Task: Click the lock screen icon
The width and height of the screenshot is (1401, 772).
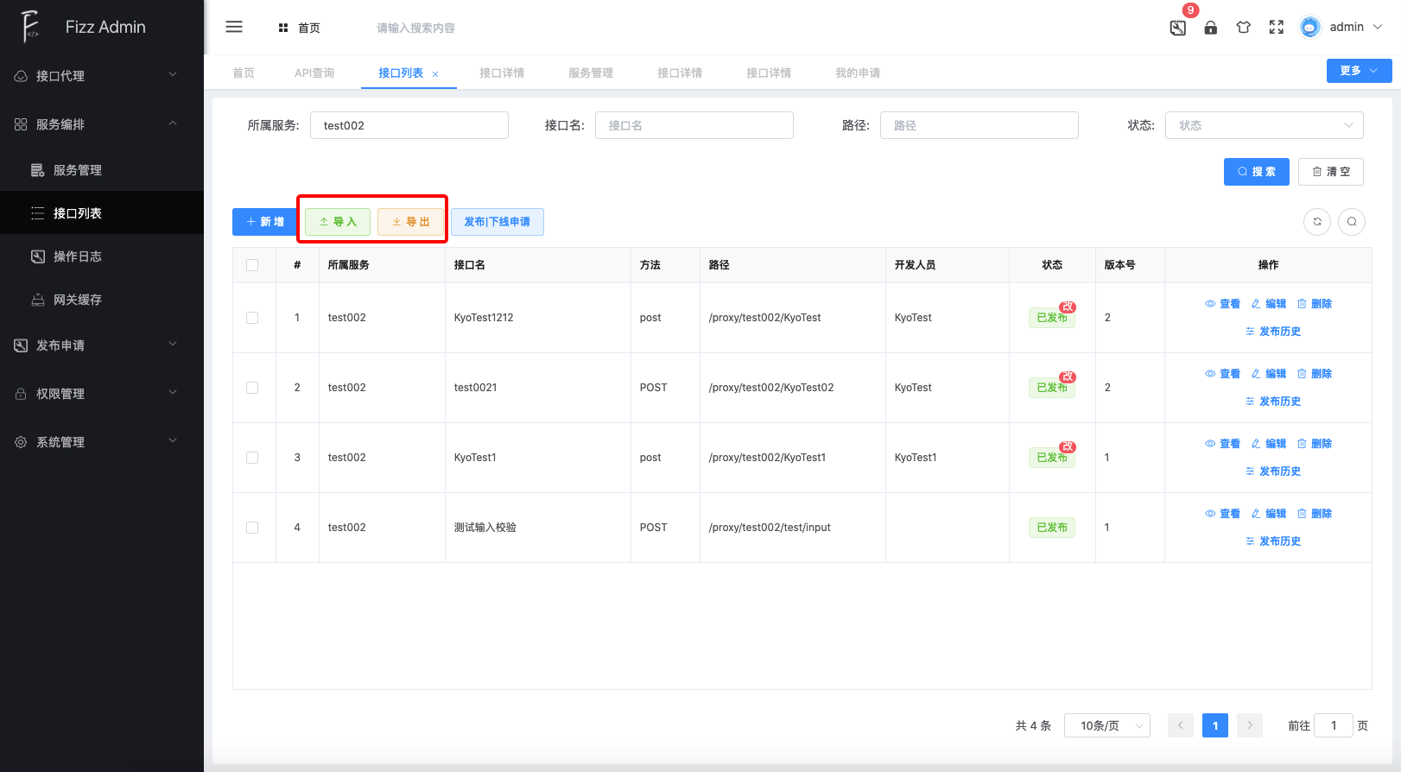Action: (1211, 28)
